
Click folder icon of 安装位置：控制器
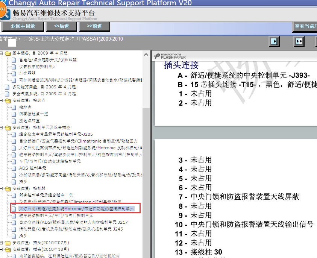tap(8, 188)
